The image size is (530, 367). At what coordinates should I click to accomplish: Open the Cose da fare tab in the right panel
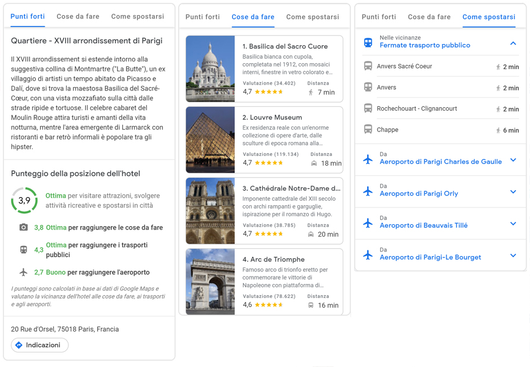pos(429,17)
